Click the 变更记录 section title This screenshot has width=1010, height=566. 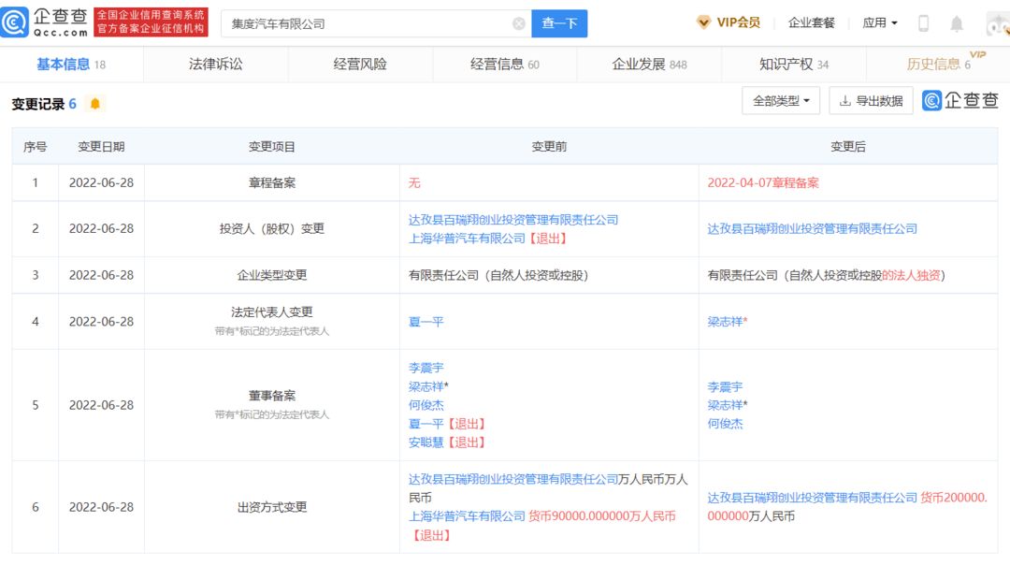tap(38, 104)
